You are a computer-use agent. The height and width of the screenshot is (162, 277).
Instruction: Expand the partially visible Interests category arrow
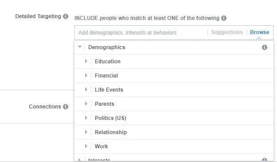tap(79, 160)
